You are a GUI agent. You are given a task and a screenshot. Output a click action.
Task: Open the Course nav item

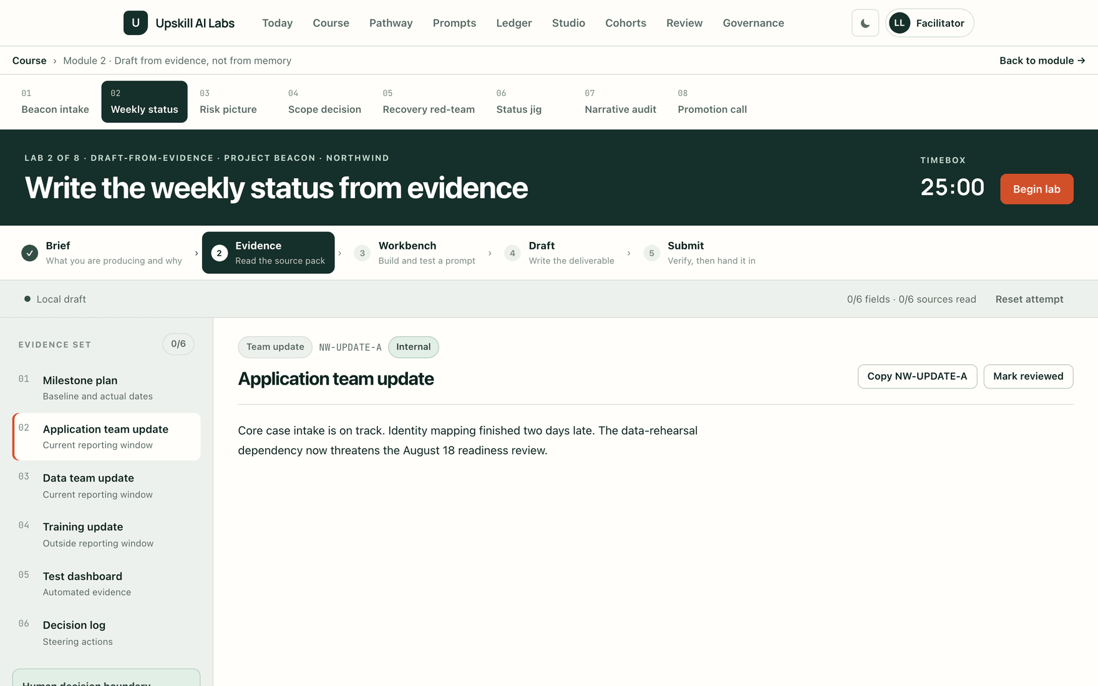pos(331,23)
